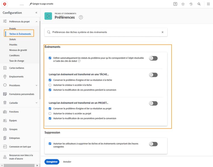Click the info icon after clés de statut

(x=79, y=61)
